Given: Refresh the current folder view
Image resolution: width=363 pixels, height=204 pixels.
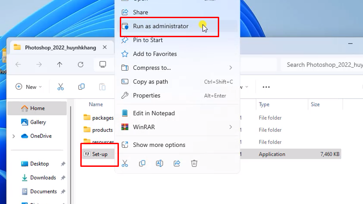Looking at the screenshot, I should (x=80, y=65).
